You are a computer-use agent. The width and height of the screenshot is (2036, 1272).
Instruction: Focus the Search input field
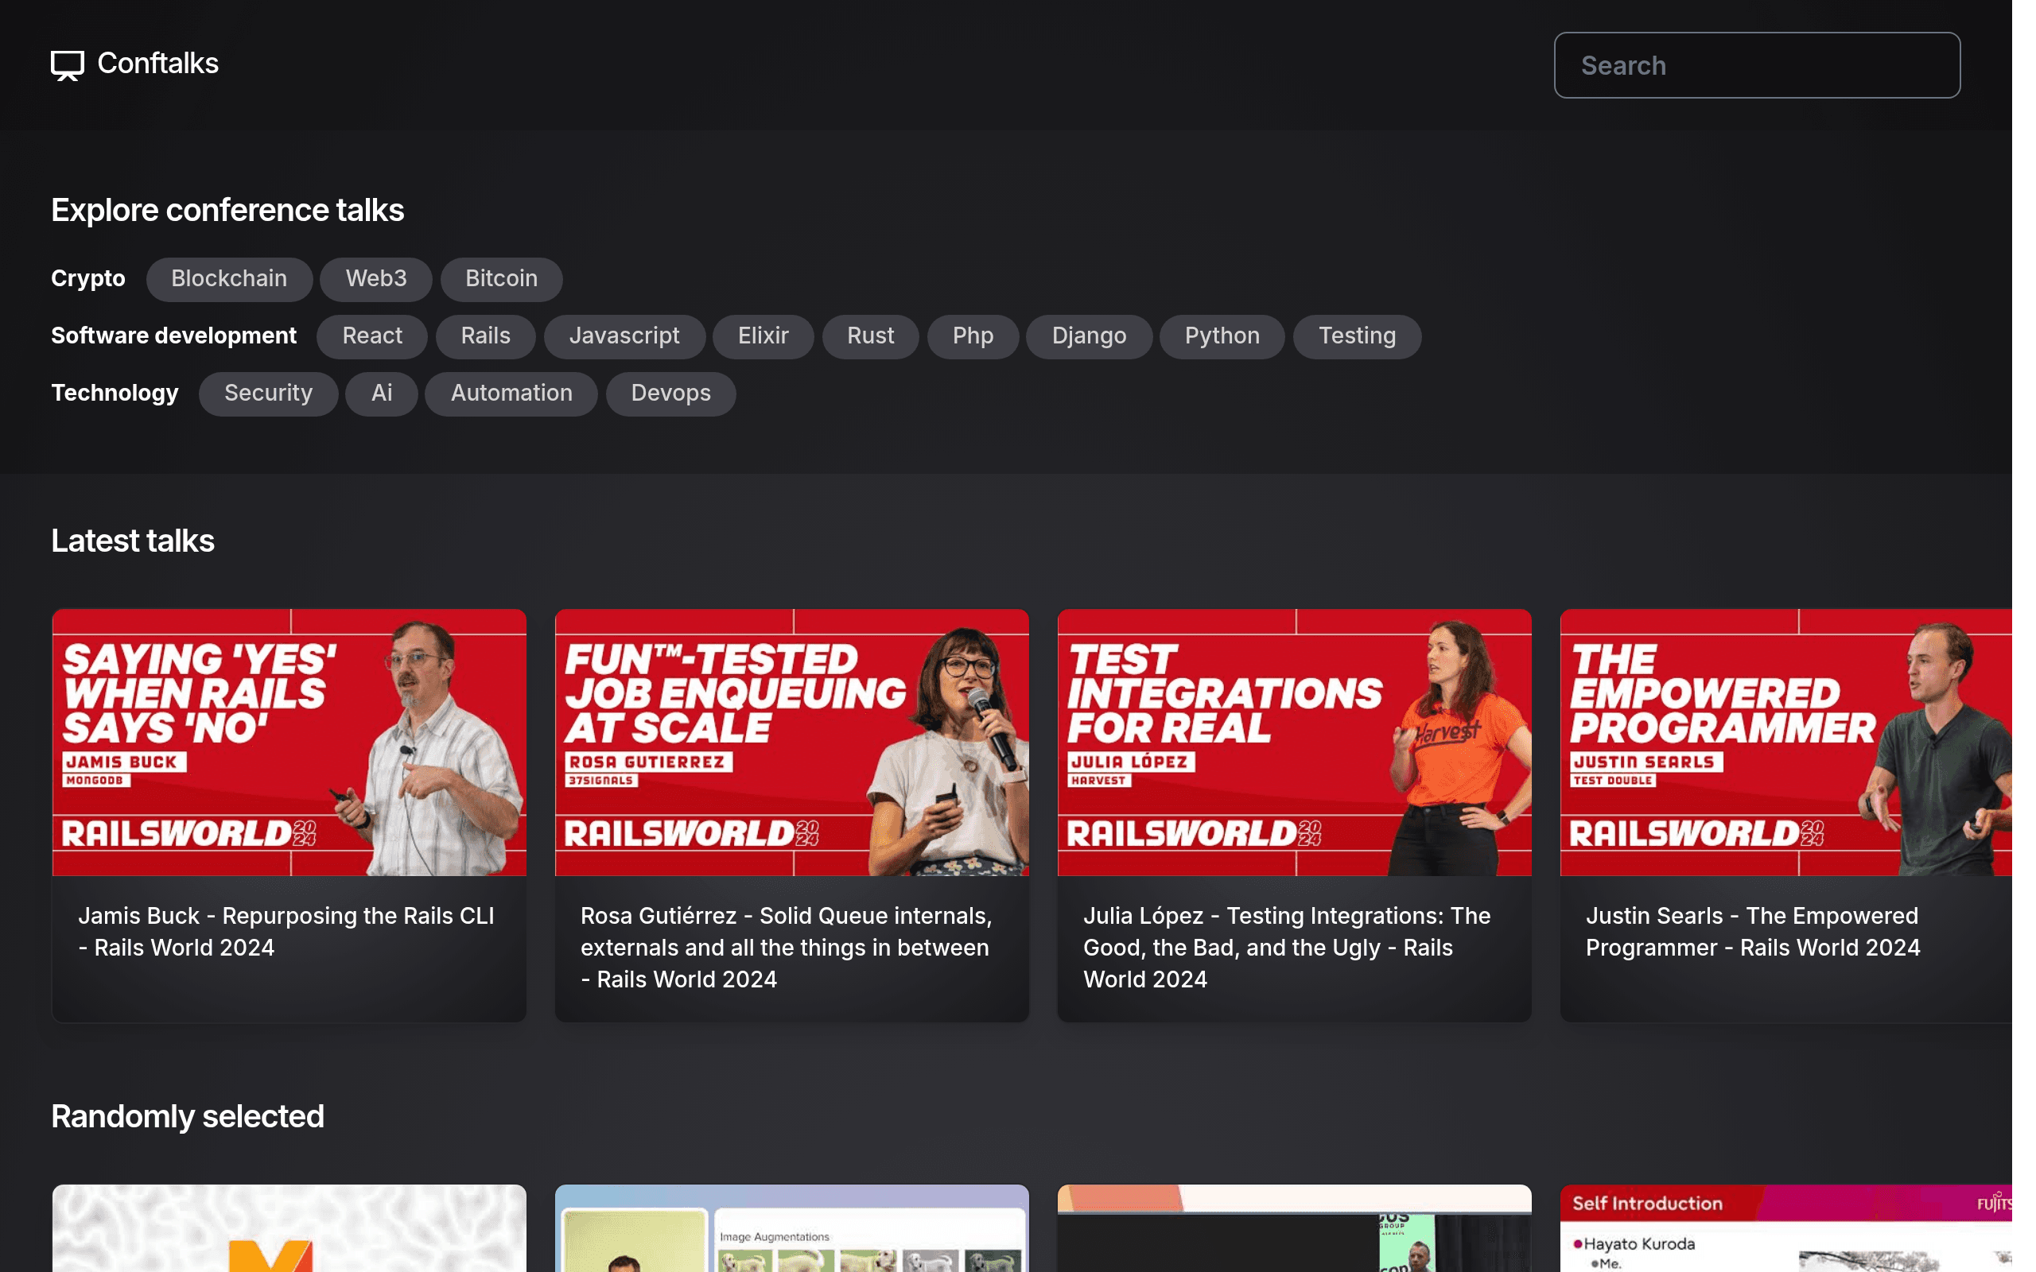click(1757, 66)
